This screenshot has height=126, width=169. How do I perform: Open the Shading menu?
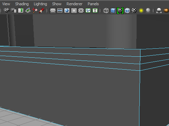[22, 4]
